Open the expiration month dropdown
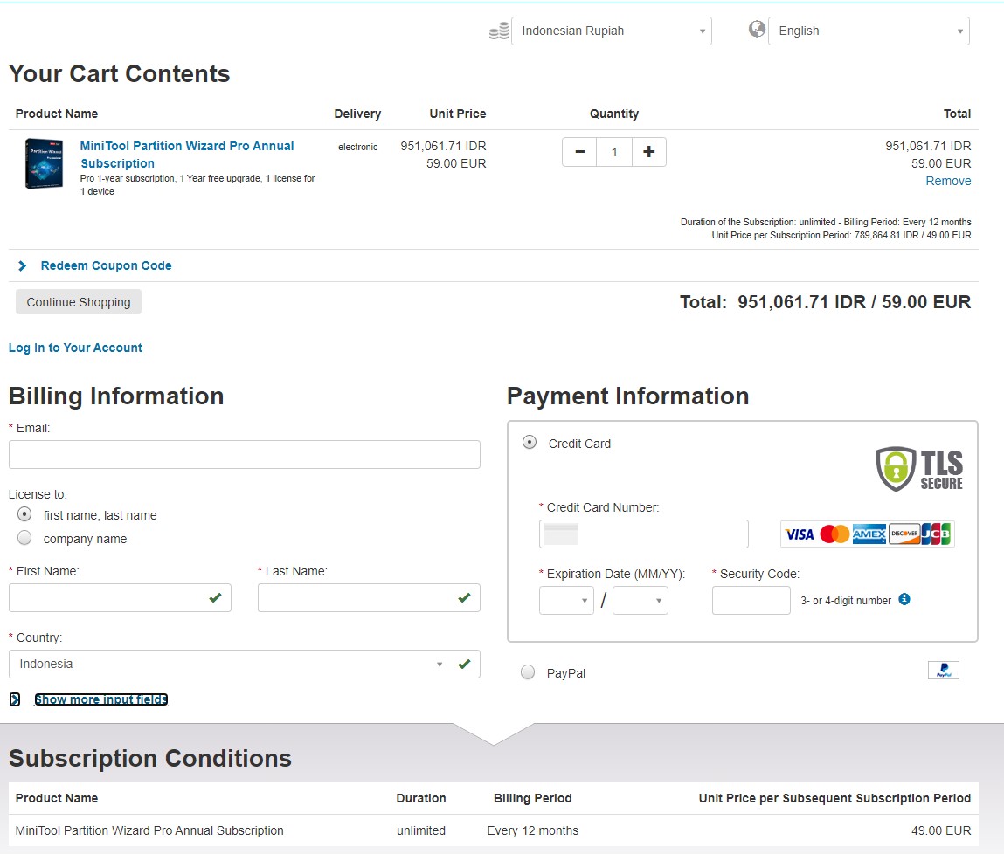 [567, 601]
